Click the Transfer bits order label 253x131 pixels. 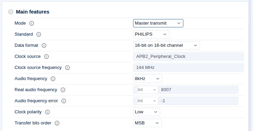click(x=33, y=123)
